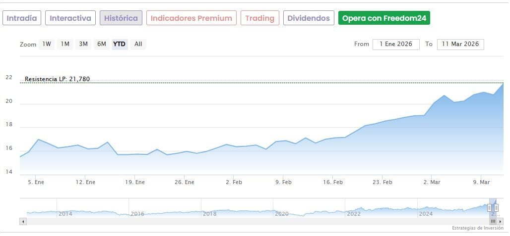
Task: Select the Histórica tab
Action: tap(121, 18)
